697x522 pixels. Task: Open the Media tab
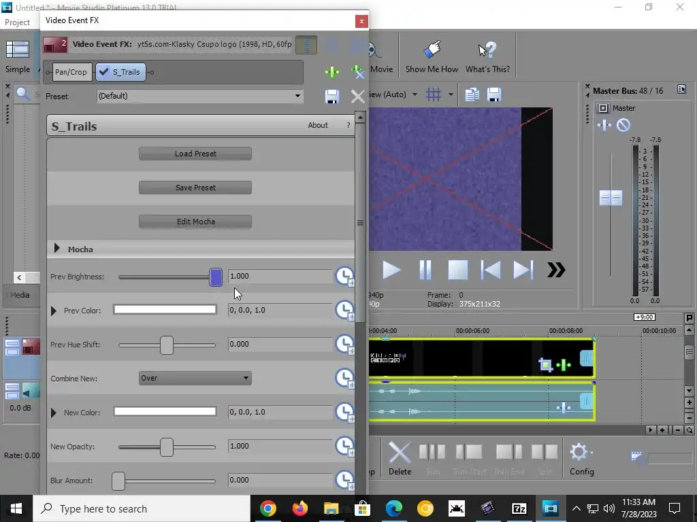point(19,295)
